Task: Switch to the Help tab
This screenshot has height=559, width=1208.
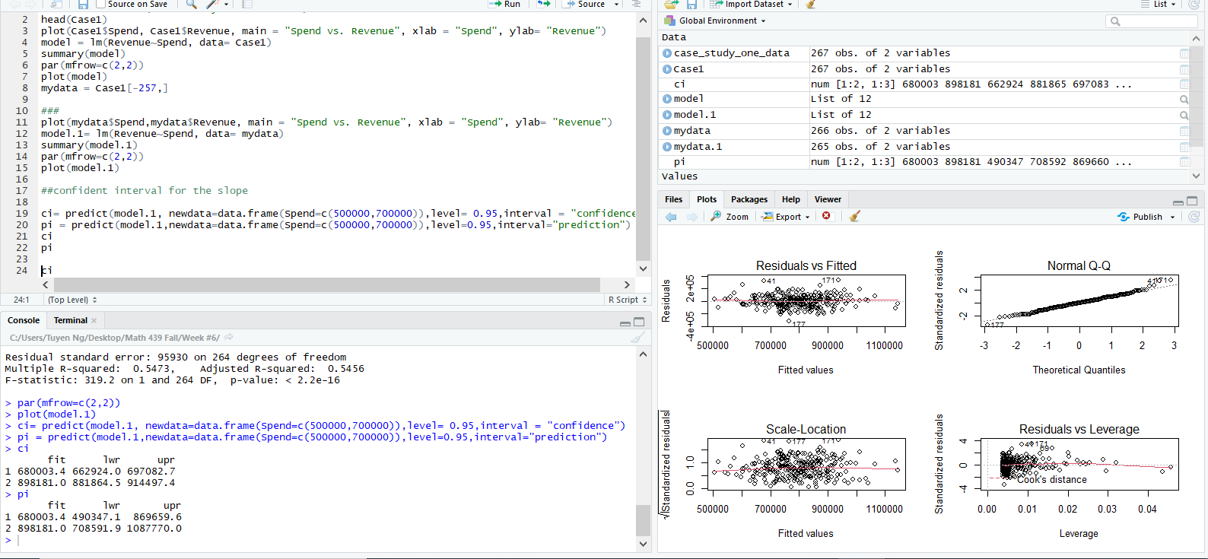Action: coord(791,199)
